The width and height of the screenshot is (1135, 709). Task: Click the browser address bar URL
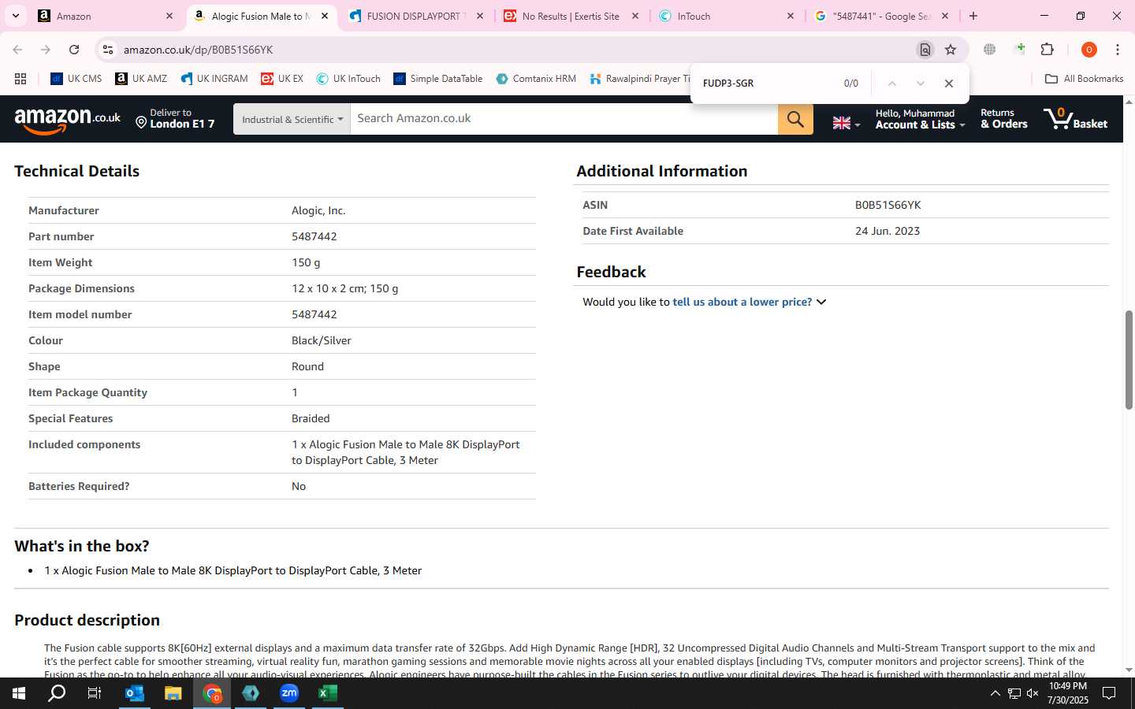coord(198,50)
